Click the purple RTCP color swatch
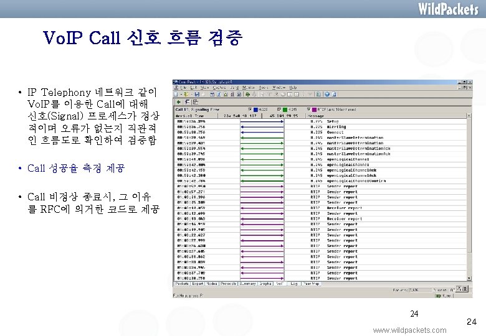486x336 pixels. tap(314, 110)
